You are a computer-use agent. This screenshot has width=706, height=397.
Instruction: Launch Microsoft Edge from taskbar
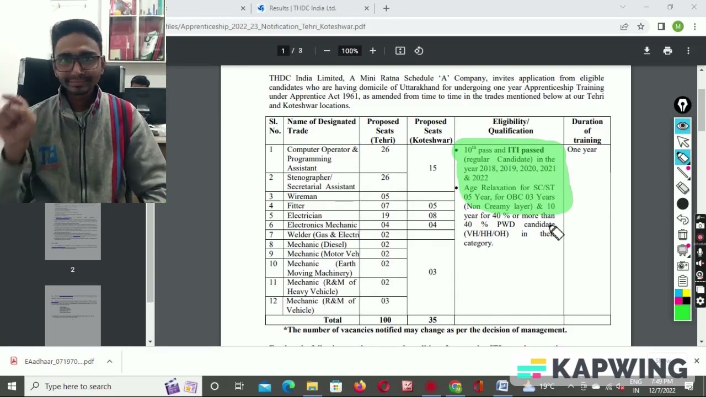click(288, 387)
